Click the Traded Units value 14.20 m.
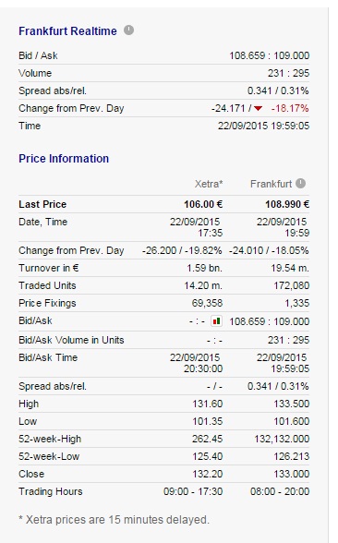This screenshot has height=543, width=338. point(203,285)
